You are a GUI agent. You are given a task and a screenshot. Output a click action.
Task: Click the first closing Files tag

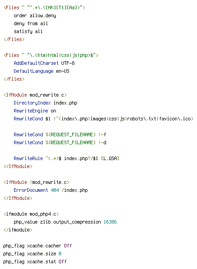[14, 39]
